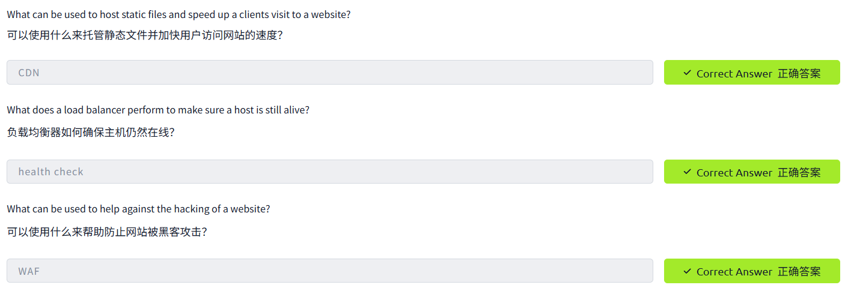Click the checkmark icon beside the CDN answer

[x=687, y=73]
